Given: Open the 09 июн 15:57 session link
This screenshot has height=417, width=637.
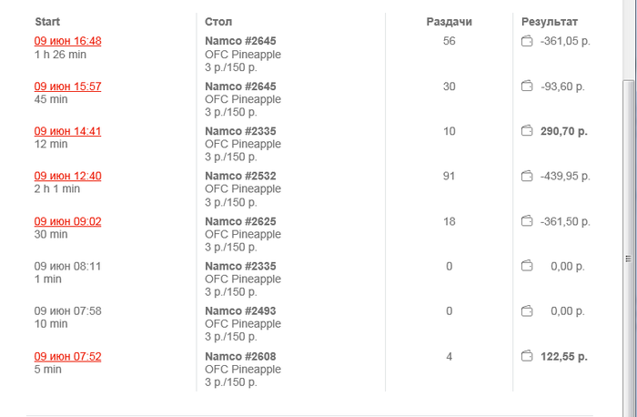Looking at the screenshot, I should (x=67, y=86).
